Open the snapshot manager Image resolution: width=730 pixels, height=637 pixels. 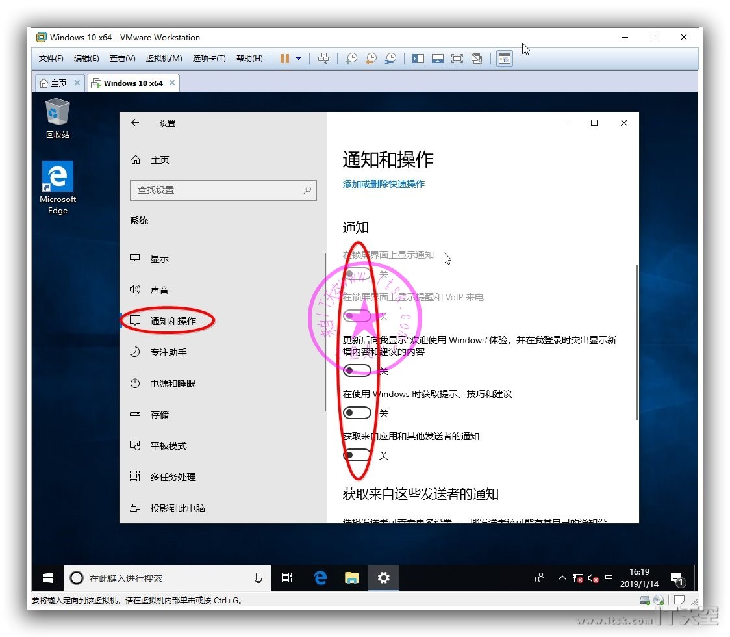pos(390,58)
